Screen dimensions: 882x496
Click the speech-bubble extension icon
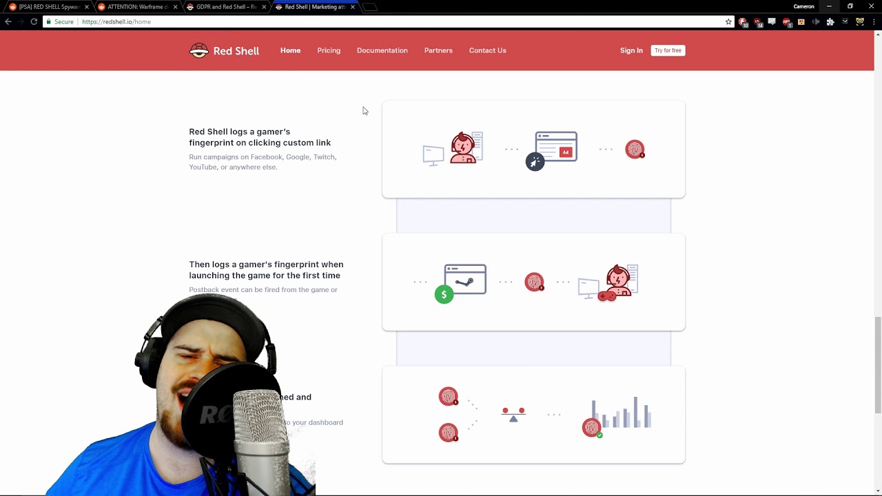tap(772, 22)
